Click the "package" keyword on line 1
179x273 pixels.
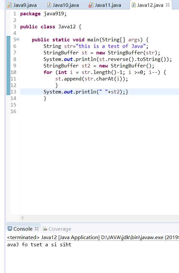(31, 14)
